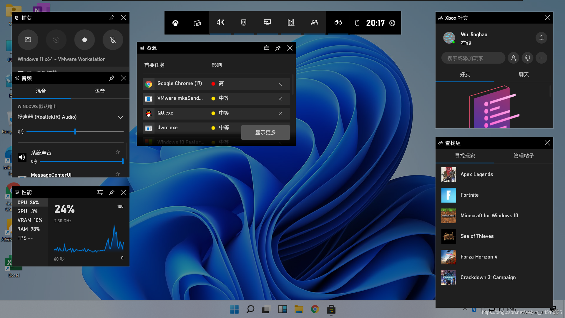Open Xbox Social widget from the Game Bar

(314, 23)
